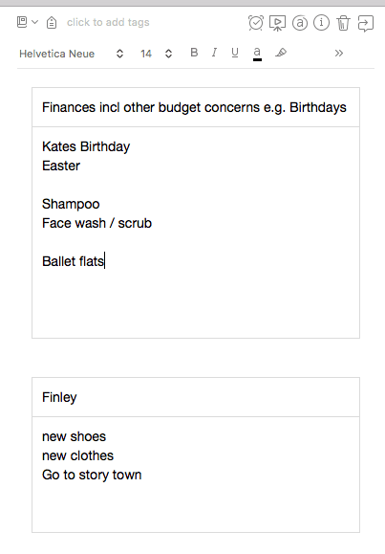The width and height of the screenshot is (385, 554).
Task: Click the annotate icon
Action: (300, 23)
